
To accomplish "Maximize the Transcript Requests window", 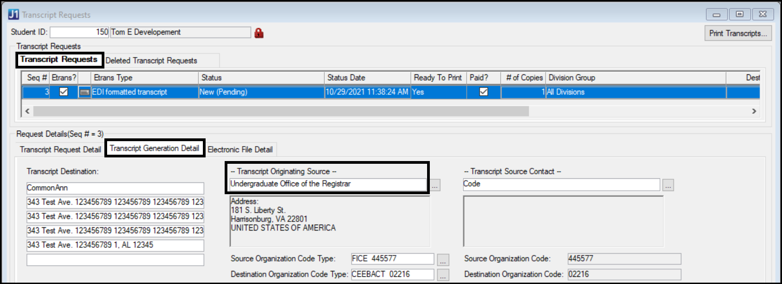I will pos(740,15).
